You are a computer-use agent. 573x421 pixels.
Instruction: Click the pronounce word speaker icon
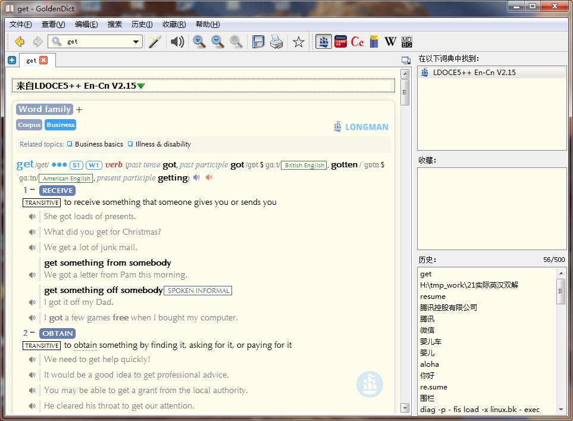pos(177,42)
